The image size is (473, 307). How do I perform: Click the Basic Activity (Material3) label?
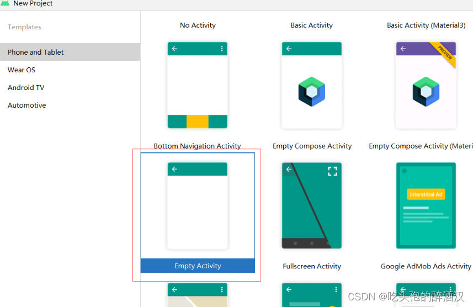click(426, 25)
